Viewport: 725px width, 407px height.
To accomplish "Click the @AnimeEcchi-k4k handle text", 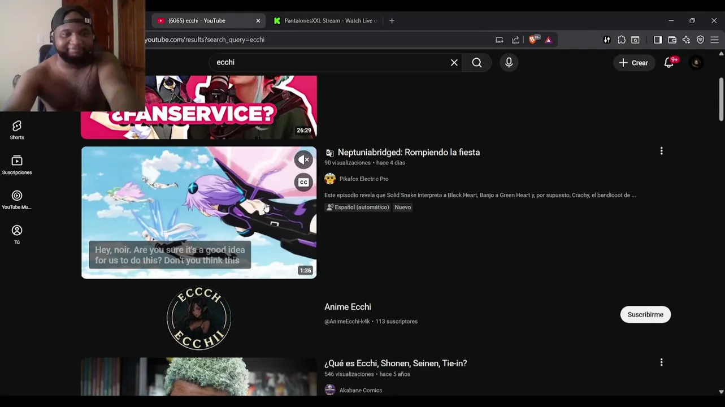I will (x=347, y=322).
